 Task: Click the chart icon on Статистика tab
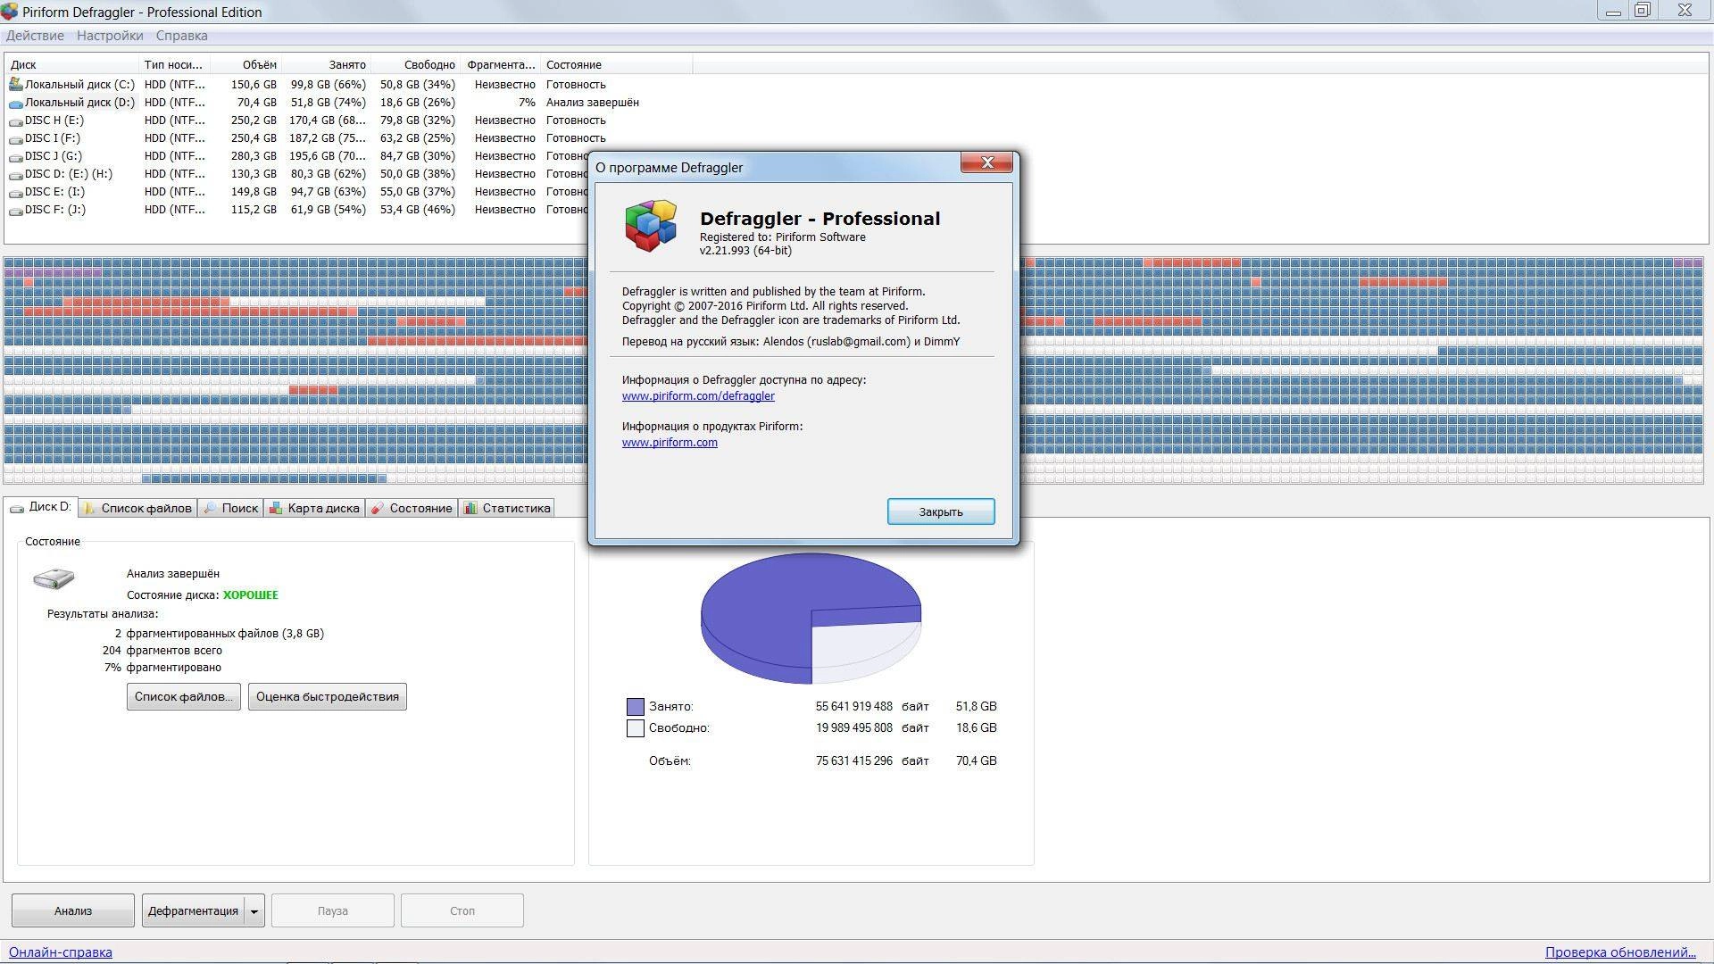coord(470,508)
